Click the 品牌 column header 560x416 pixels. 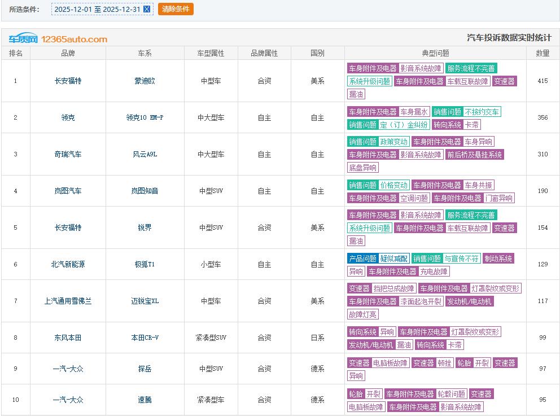[68, 53]
